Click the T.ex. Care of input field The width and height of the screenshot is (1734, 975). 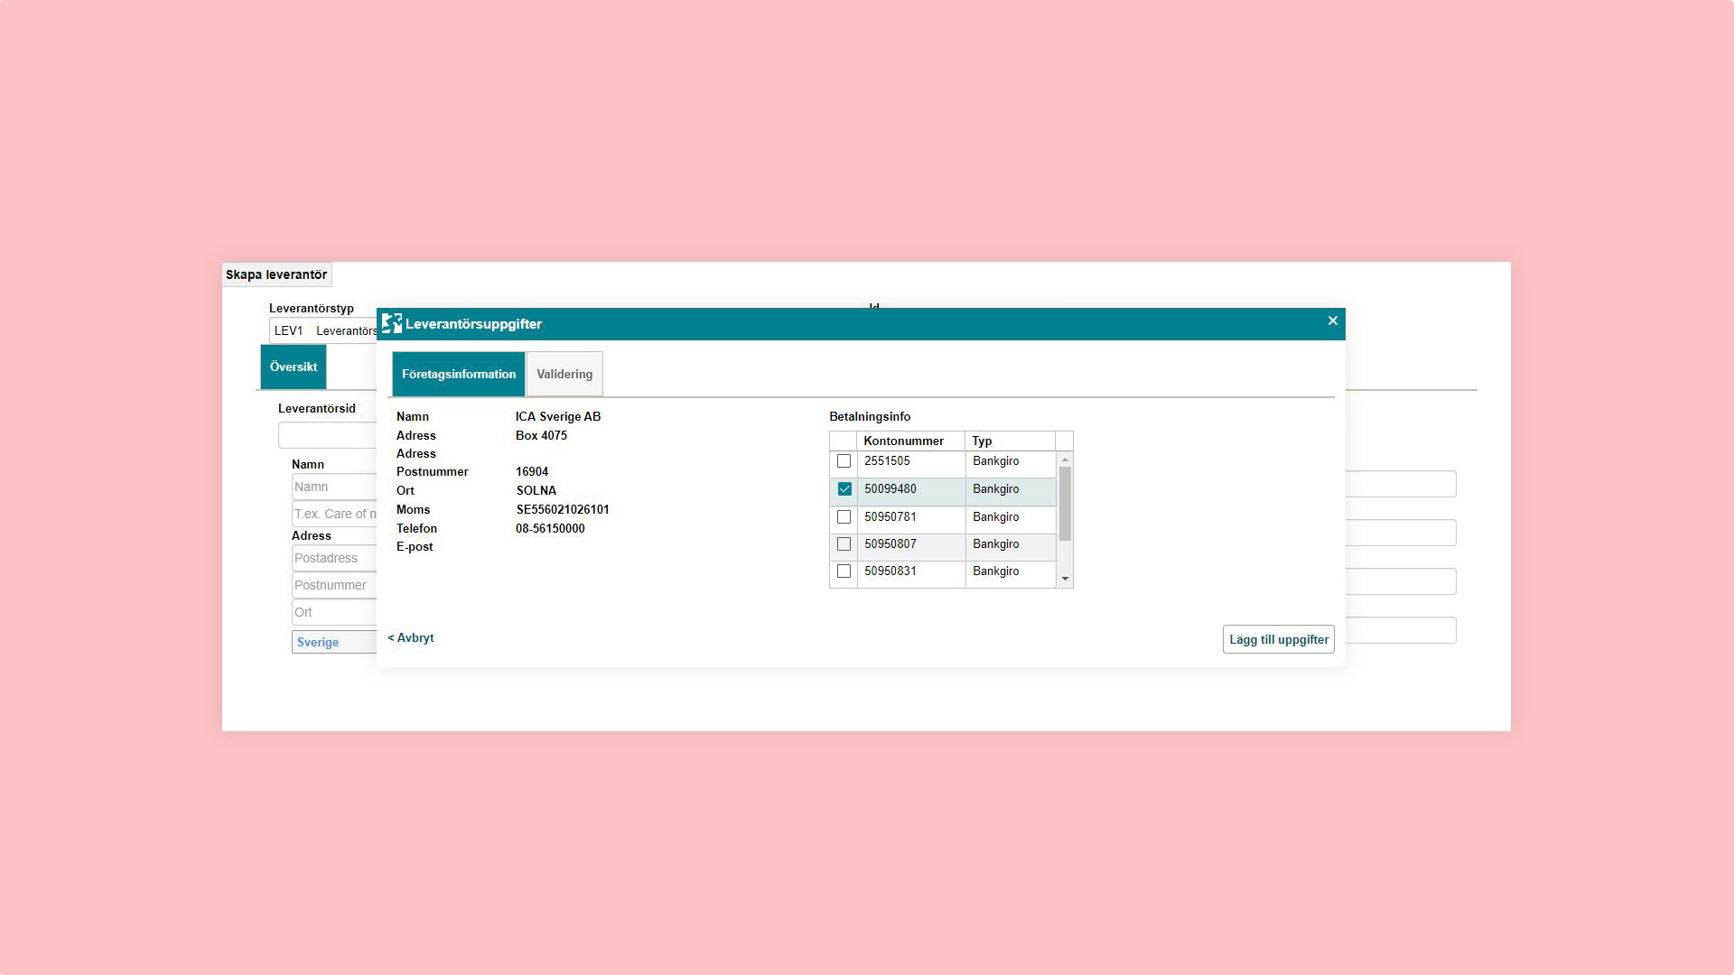point(334,514)
